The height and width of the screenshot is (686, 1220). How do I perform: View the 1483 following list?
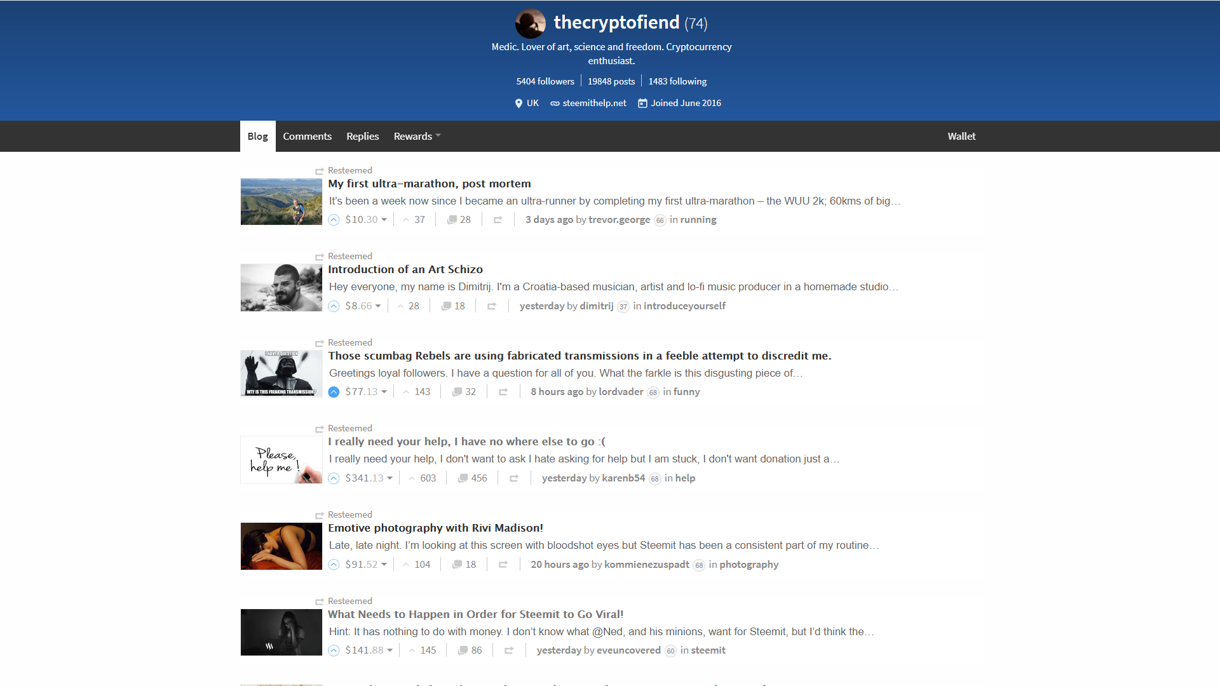pyautogui.click(x=677, y=81)
